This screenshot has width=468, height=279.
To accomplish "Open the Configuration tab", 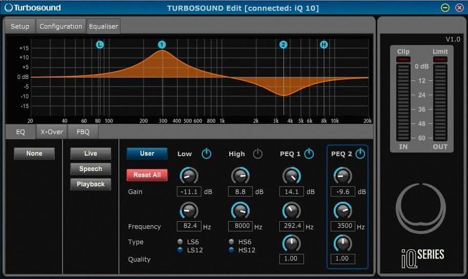I will pos(61,26).
